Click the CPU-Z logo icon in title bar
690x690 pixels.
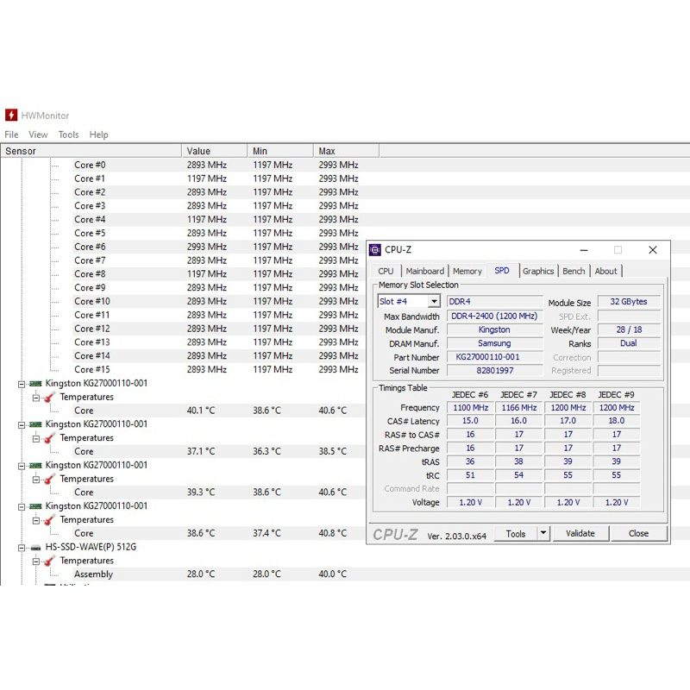[375, 250]
